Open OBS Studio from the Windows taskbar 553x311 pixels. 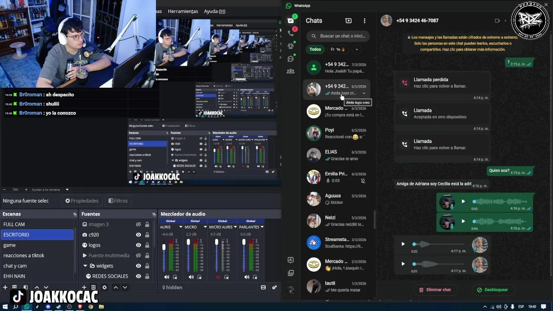69,307
